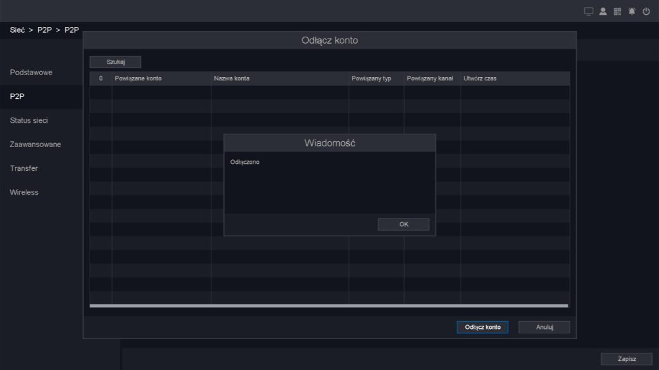Select the Wireless menu item
This screenshot has height=370, width=659.
(x=24, y=192)
